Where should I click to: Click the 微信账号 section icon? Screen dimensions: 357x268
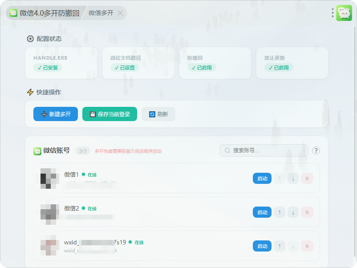pos(37,151)
